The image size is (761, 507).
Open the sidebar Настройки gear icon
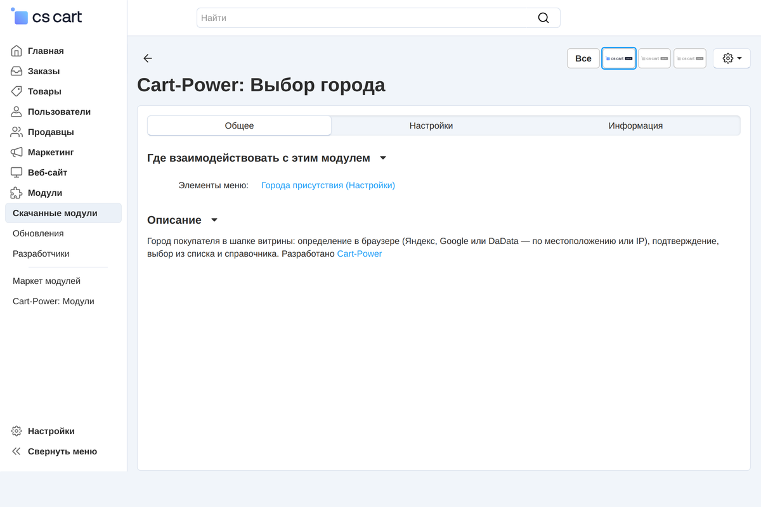(16, 431)
